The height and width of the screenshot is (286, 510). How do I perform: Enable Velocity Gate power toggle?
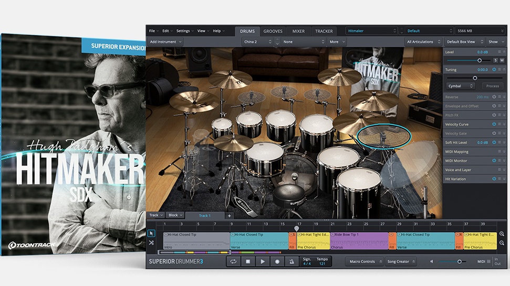click(x=494, y=133)
